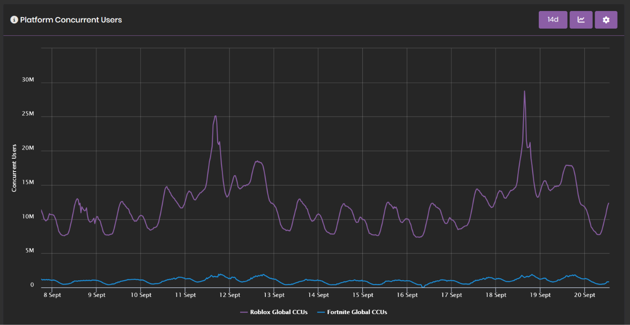Select the 16 Sept axis label
This screenshot has width=630, height=325.
407,295
